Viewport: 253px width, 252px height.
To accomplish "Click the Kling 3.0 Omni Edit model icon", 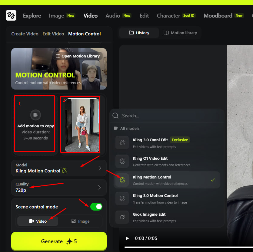I will pyautogui.click(x=122, y=143).
